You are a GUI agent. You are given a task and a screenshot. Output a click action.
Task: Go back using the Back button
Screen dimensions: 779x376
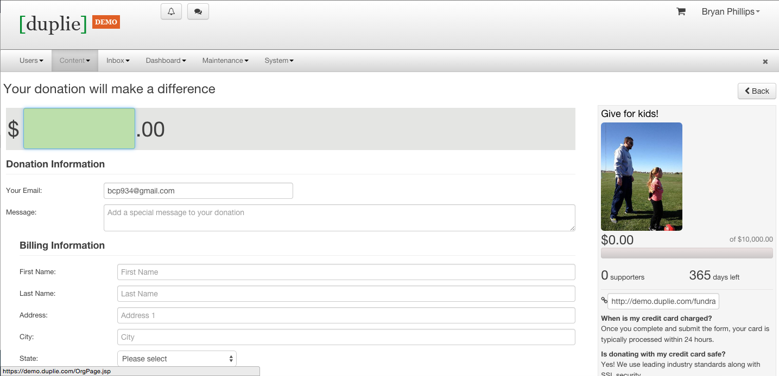(756, 91)
